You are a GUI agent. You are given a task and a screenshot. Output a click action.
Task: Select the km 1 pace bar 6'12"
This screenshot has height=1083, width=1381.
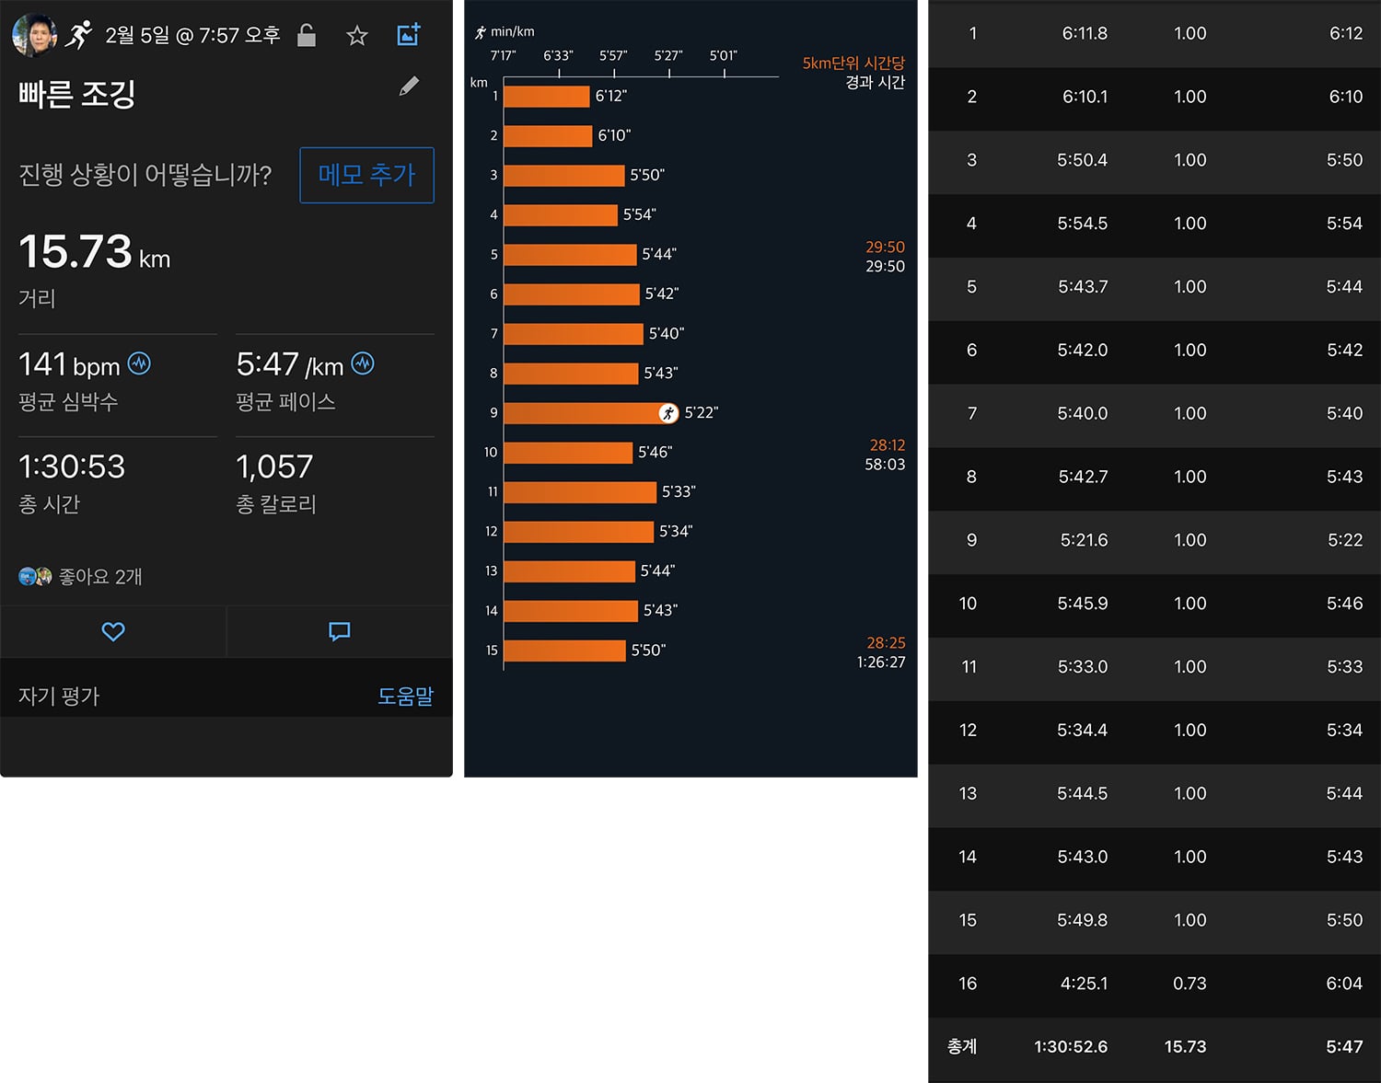[x=547, y=96]
